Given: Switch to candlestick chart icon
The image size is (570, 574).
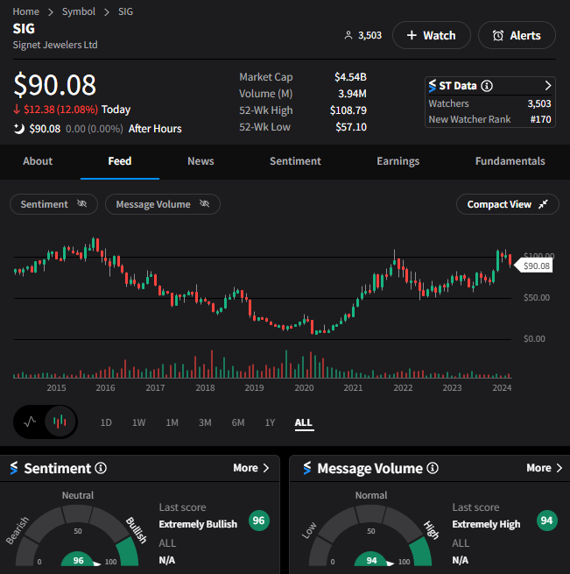Looking at the screenshot, I should (x=60, y=422).
